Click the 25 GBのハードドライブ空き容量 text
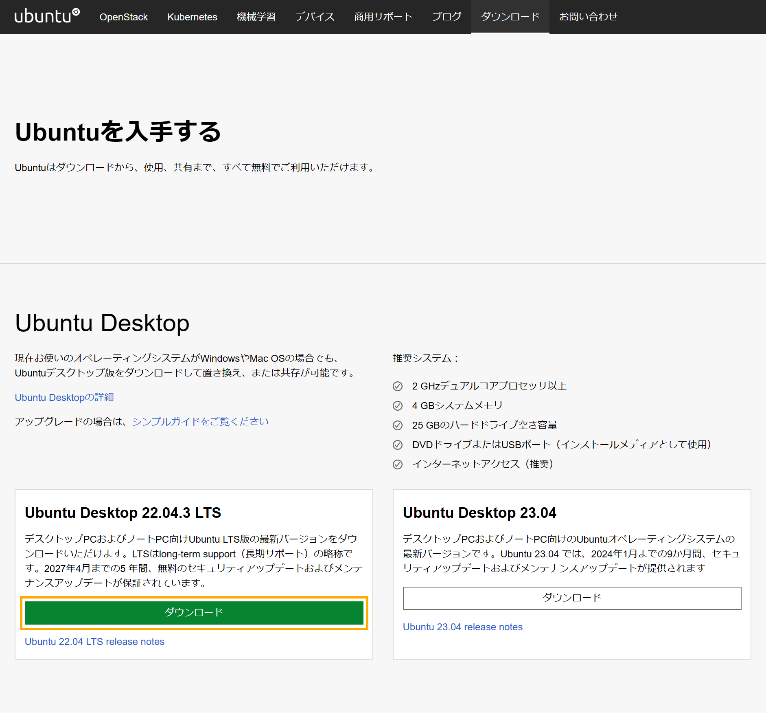The height and width of the screenshot is (713, 766). click(x=485, y=425)
